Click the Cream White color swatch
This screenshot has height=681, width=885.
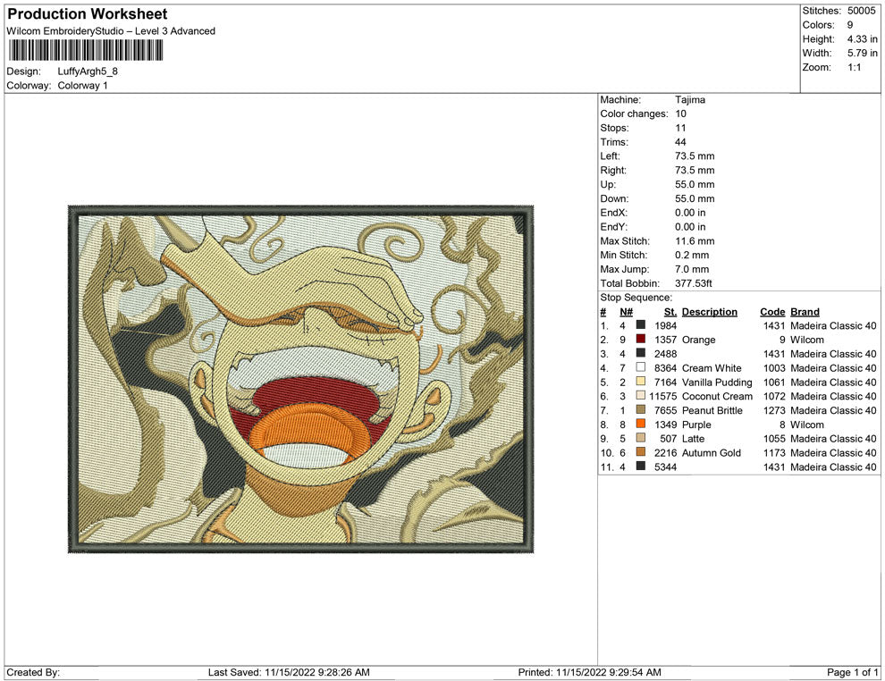click(641, 367)
